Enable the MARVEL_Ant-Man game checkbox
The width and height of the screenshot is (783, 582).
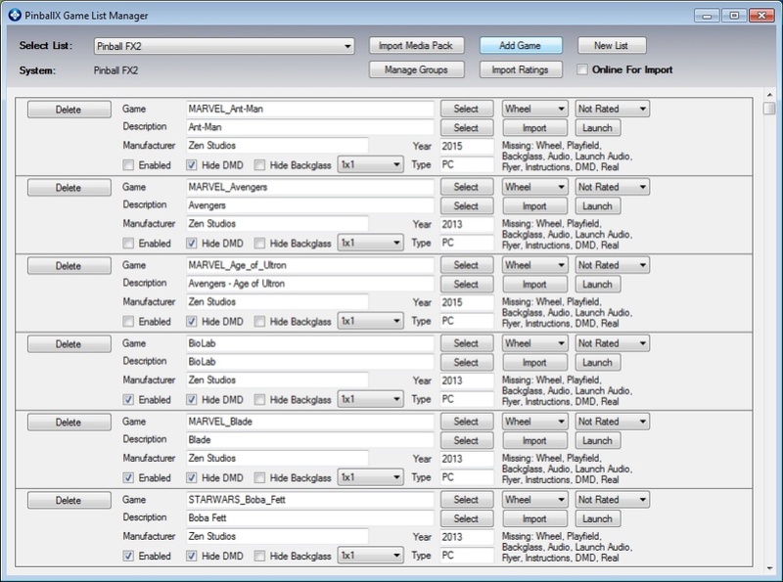(128, 165)
